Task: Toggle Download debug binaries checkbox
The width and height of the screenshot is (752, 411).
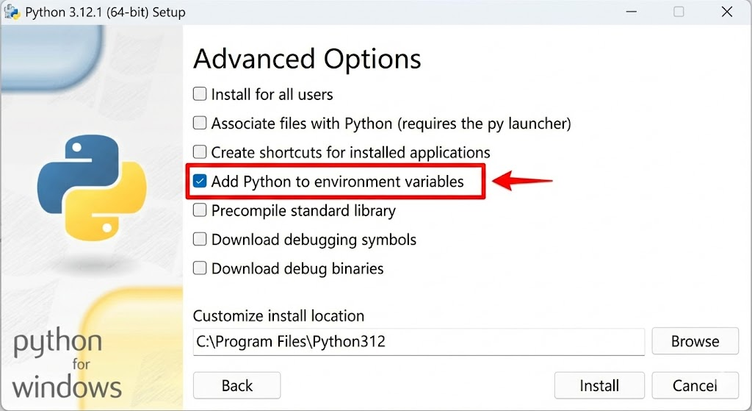Action: [x=200, y=269]
